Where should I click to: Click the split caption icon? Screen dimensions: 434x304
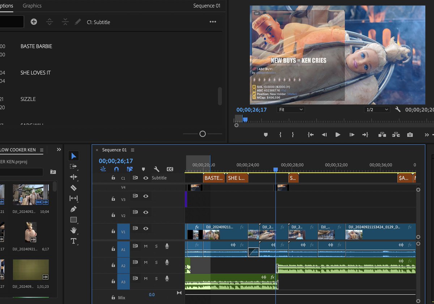point(50,22)
